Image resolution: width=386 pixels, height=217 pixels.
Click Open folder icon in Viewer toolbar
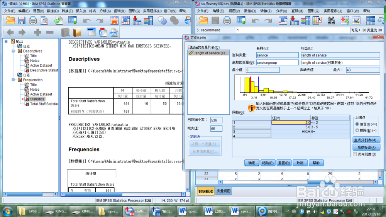pos(10,20)
